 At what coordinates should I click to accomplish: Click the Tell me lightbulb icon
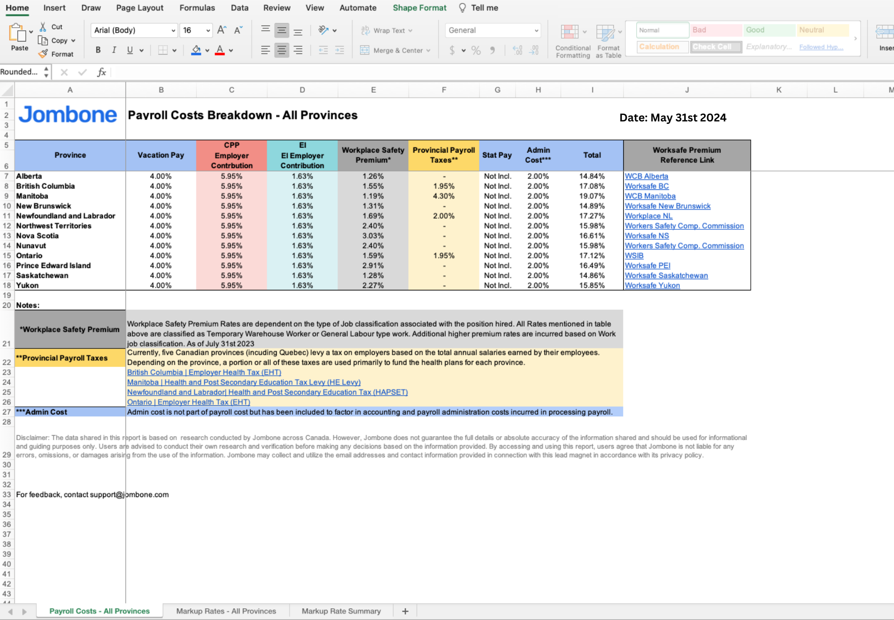pos(462,8)
